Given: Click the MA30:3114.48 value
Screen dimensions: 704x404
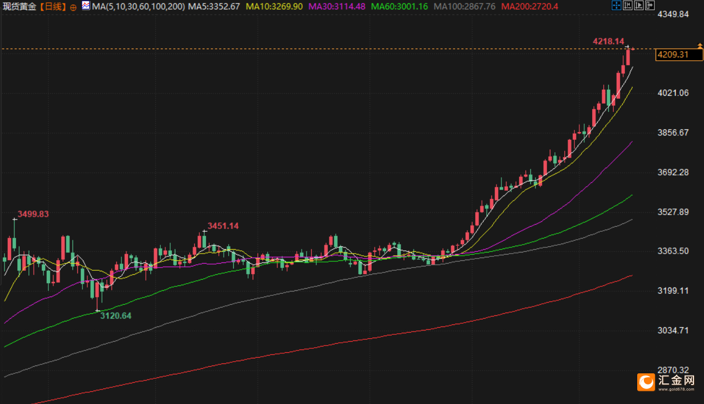Looking at the screenshot, I should click(337, 7).
